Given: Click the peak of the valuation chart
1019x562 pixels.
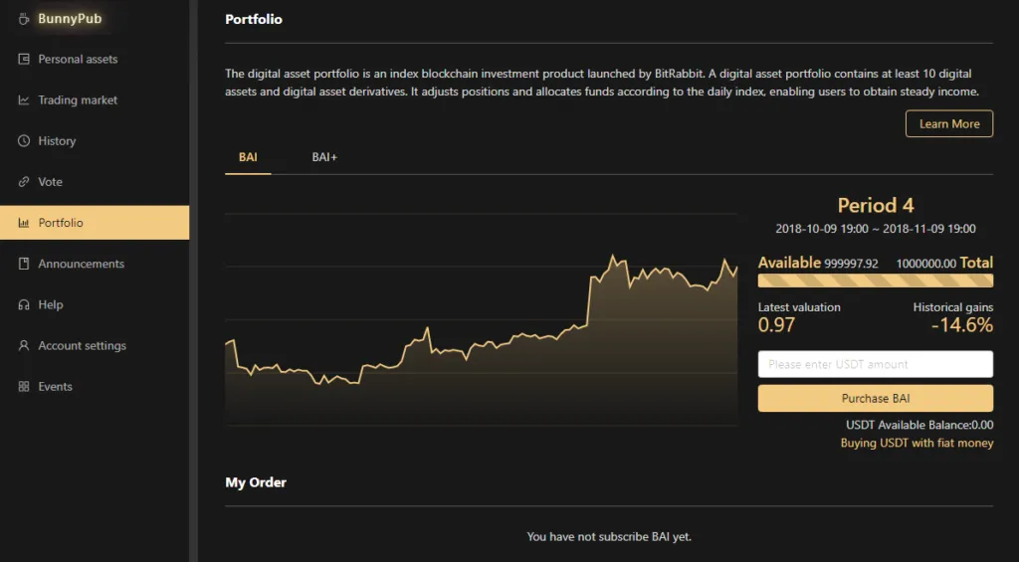Looking at the screenshot, I should coord(612,256).
